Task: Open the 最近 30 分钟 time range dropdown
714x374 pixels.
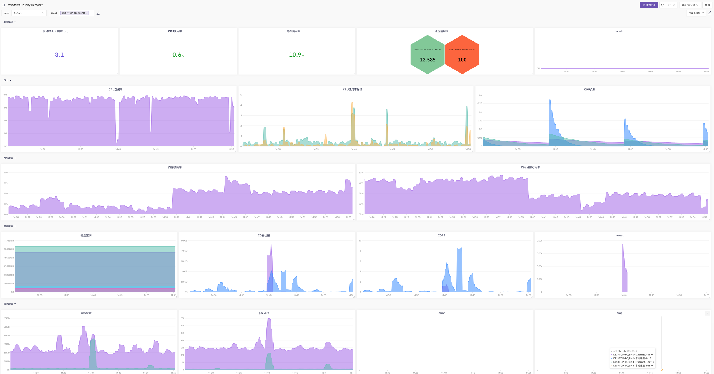Action: 689,5
